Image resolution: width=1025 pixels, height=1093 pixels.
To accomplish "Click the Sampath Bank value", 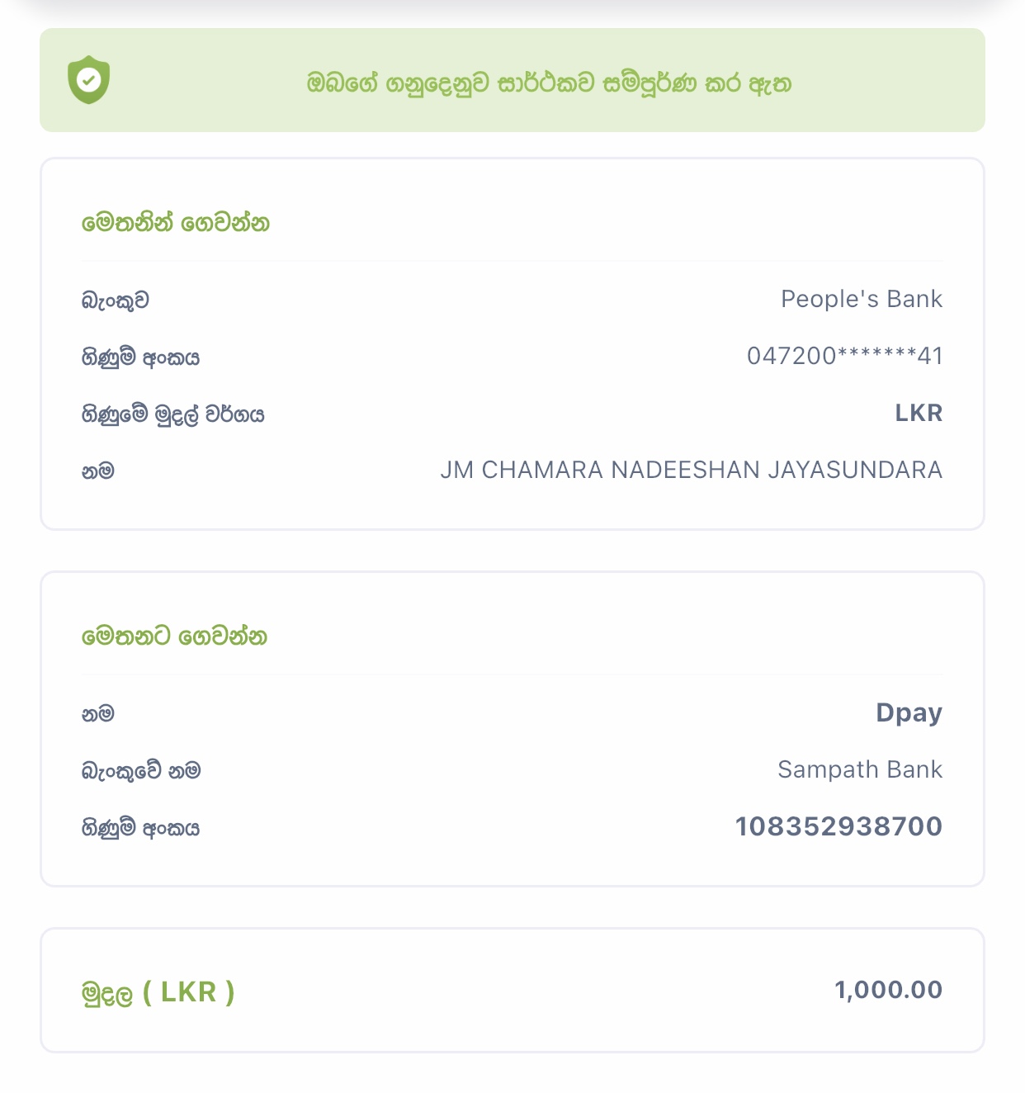I will point(859,769).
